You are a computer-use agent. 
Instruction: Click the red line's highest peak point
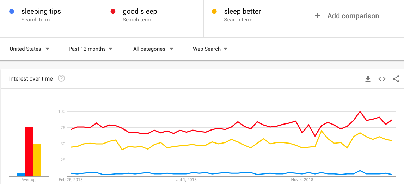point(360,112)
